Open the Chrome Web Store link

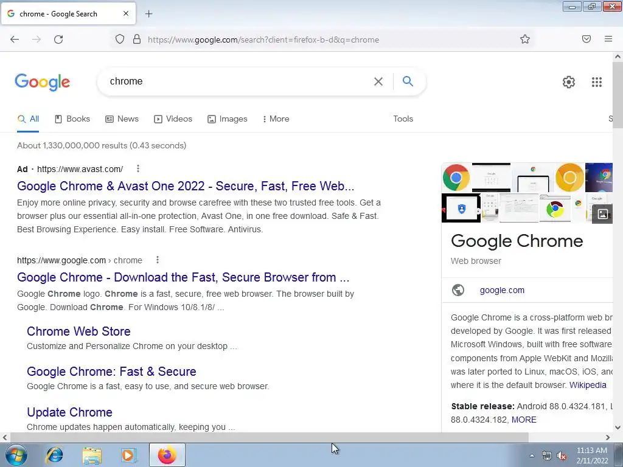(78, 331)
